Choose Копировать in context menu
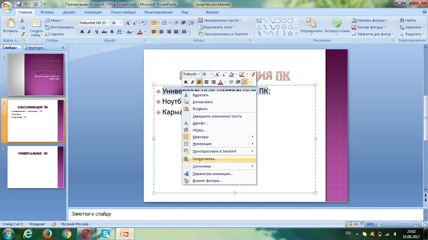428x240 pixels. pos(219,102)
